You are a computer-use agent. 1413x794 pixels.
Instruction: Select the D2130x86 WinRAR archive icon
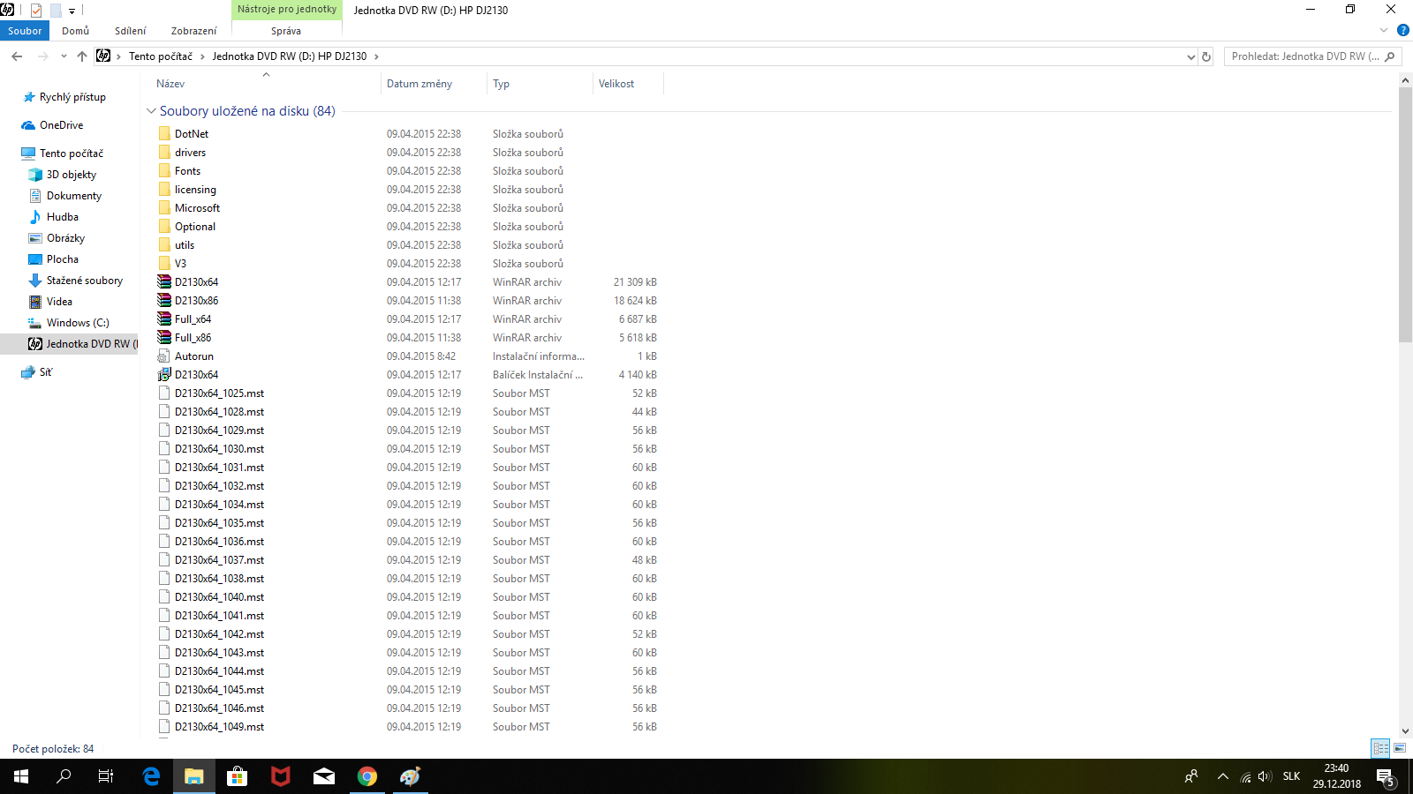164,301
